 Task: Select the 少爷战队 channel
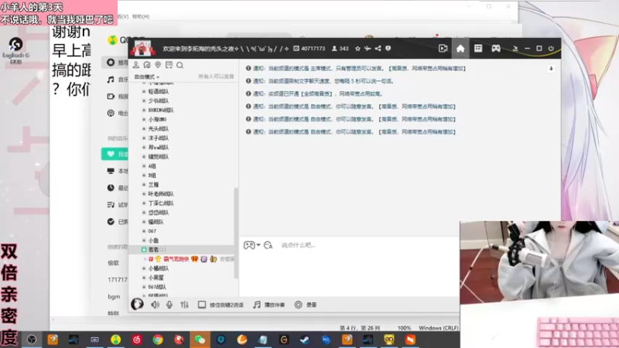[x=159, y=101]
